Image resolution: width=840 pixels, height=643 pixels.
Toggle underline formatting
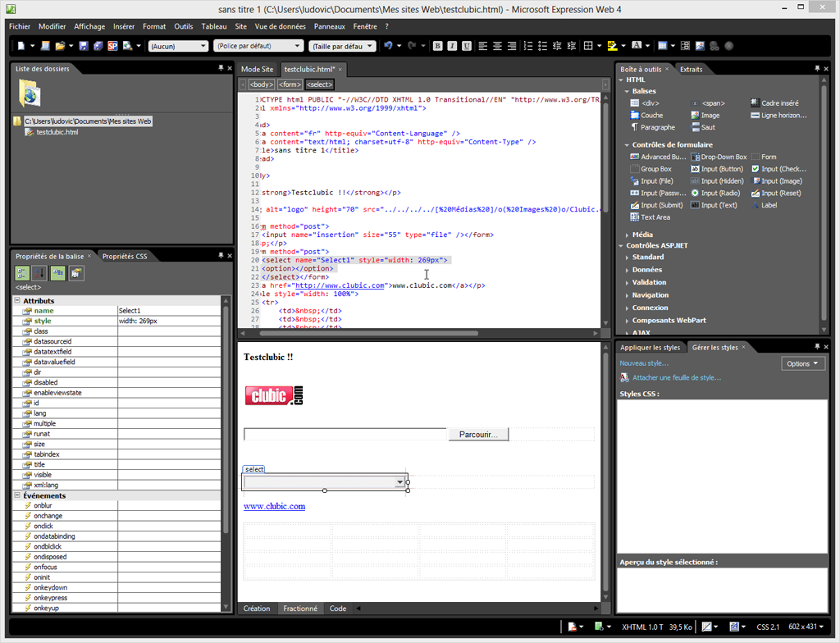tap(467, 46)
